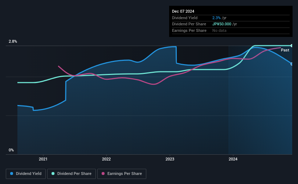The height and width of the screenshot is (184, 298).
Task: Click the blue Dividend Yield legend dot
Action: click(12, 173)
